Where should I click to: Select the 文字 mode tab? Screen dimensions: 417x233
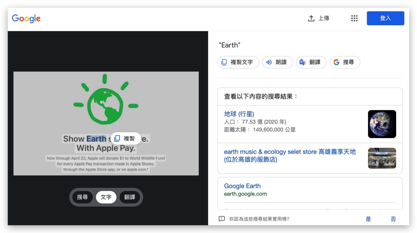[x=106, y=197]
